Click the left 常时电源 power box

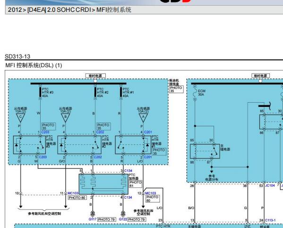tap(95, 76)
